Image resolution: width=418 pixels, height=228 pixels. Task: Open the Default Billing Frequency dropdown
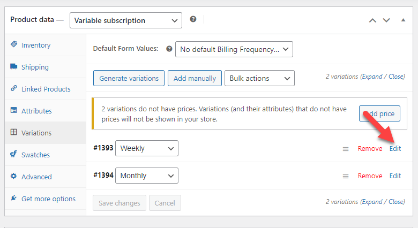click(x=234, y=49)
